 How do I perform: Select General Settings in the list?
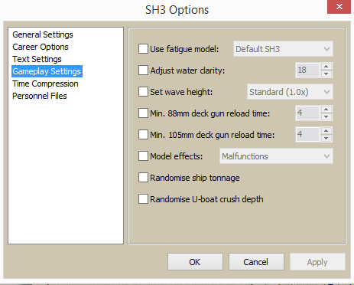pyautogui.click(x=43, y=34)
